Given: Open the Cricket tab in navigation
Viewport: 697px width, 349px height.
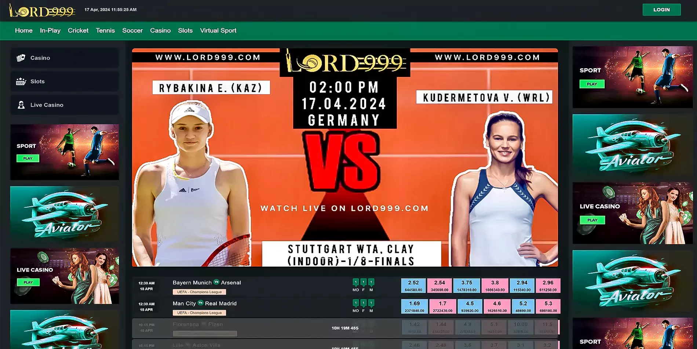Looking at the screenshot, I should coord(78,30).
